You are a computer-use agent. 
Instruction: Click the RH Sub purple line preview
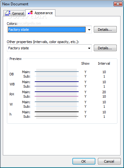click(x=56, y=96)
